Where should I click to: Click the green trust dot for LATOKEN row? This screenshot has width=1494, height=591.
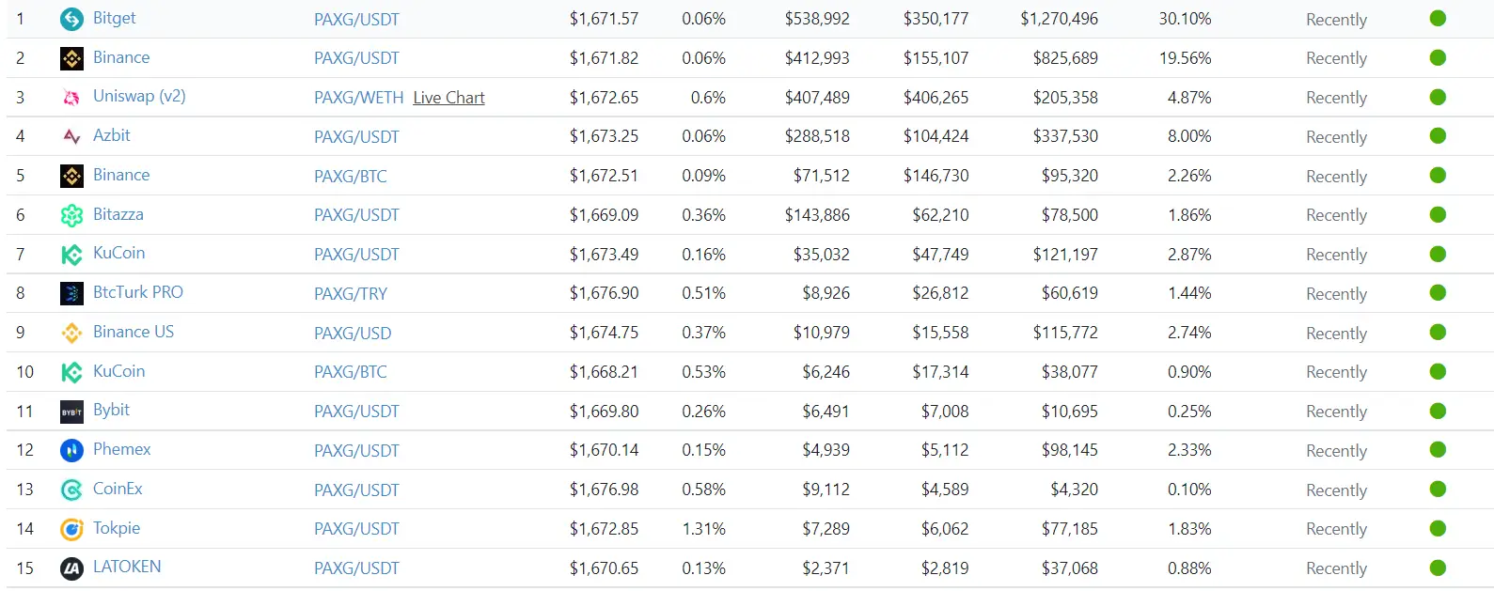1438,568
